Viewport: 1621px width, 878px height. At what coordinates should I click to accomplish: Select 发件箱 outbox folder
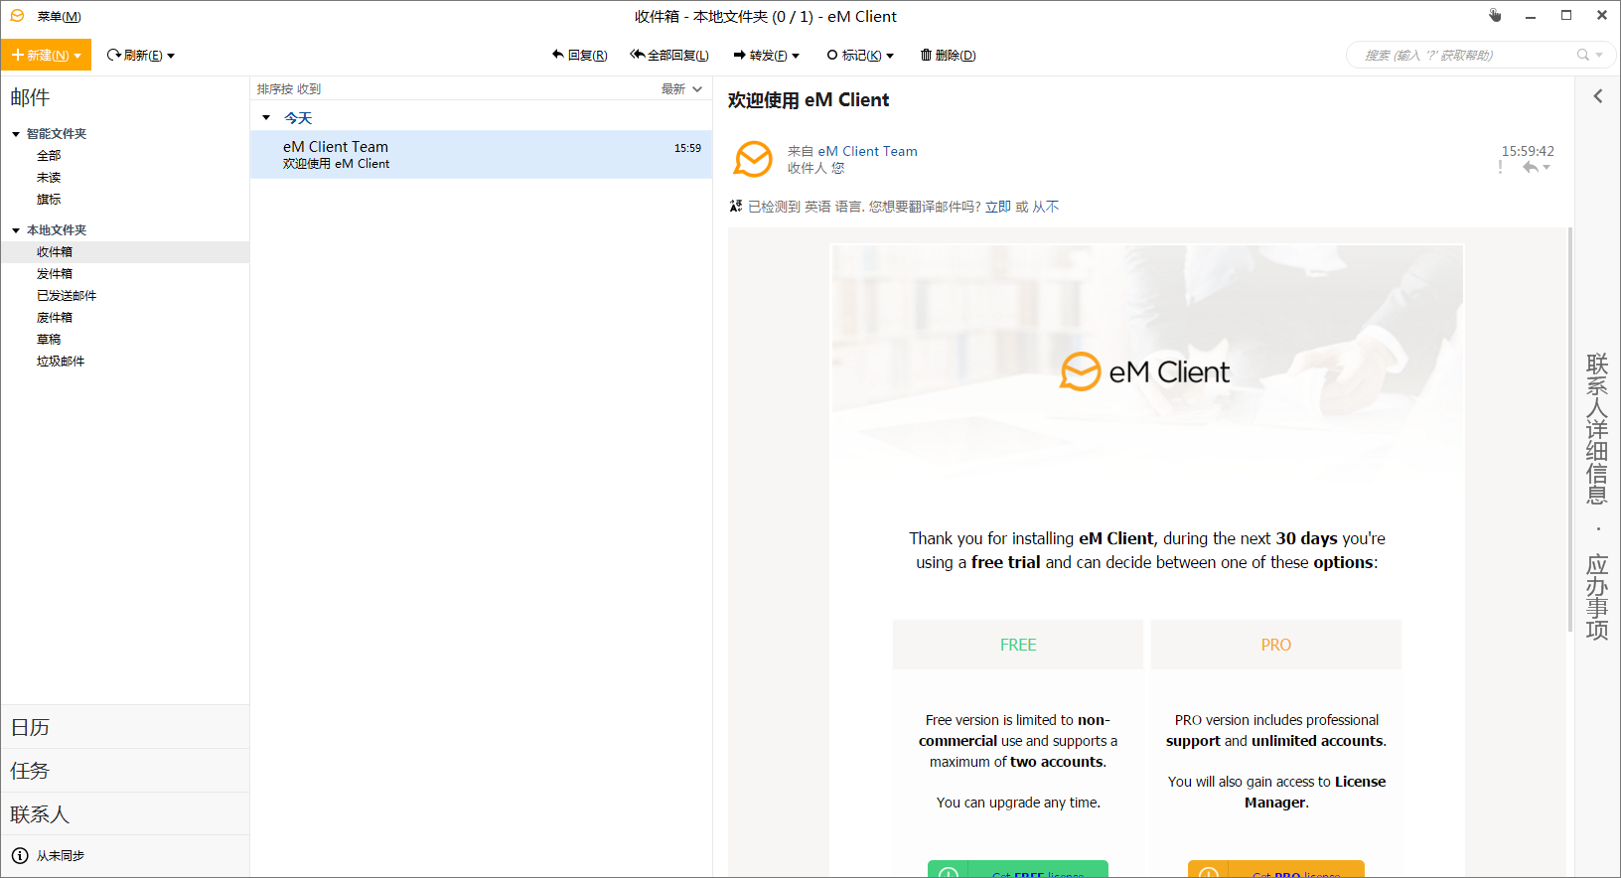click(55, 274)
